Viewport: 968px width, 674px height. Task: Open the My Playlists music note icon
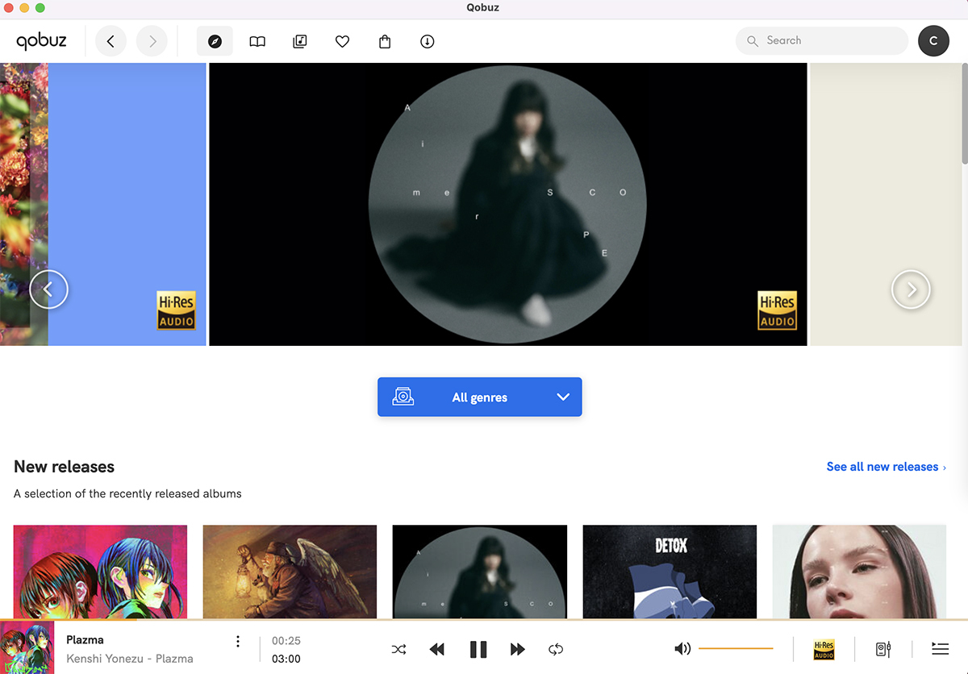300,41
